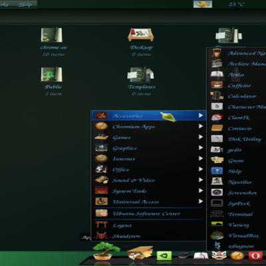Image resolution: width=266 pixels, height=266 pixels.
Task: Open Screenshot tool camera icon
Action: pos(217,192)
